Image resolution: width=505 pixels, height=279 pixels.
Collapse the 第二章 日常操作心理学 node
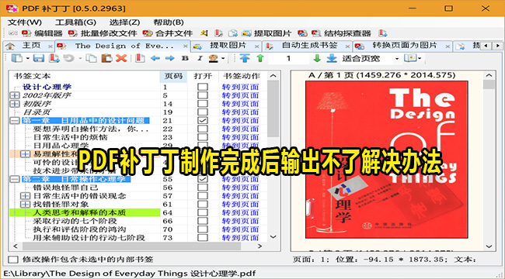click(15, 179)
